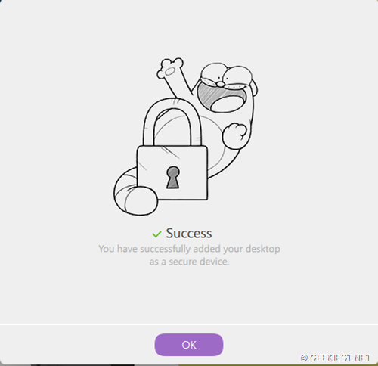Click the "You have successfully added" line
The height and width of the screenshot is (366, 378).
pos(189,249)
